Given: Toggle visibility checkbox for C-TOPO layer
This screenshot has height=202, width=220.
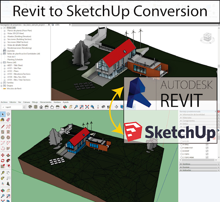Looking at the screenshot, I should (x=207, y=154).
